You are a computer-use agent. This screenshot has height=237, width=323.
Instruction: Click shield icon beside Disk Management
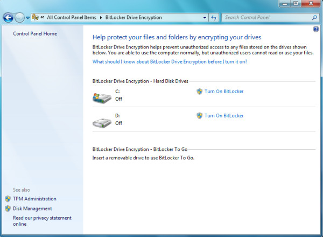point(8,208)
